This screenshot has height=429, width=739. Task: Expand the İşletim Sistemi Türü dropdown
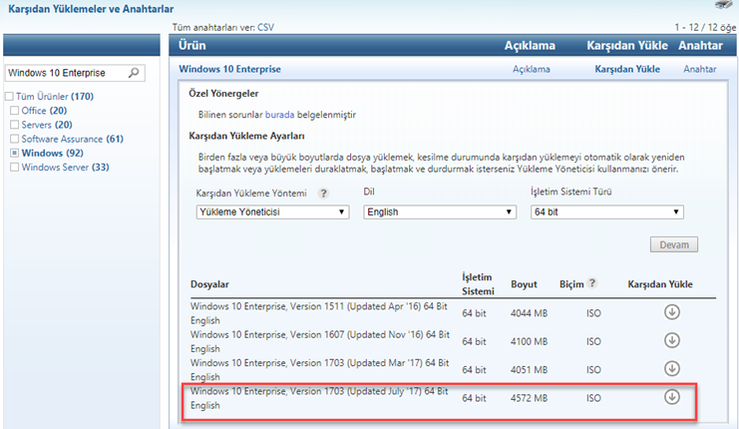coord(606,213)
